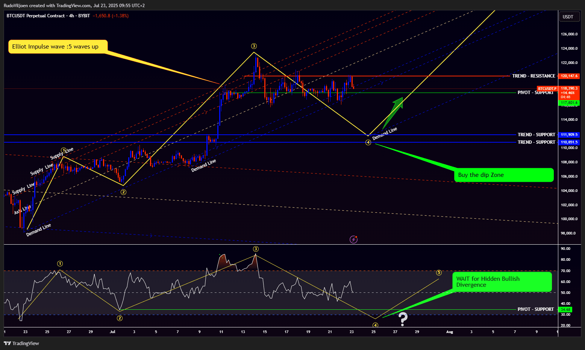Click 108,000.0 on the price axis
Screen dimensions: 585x350
click(569, 162)
